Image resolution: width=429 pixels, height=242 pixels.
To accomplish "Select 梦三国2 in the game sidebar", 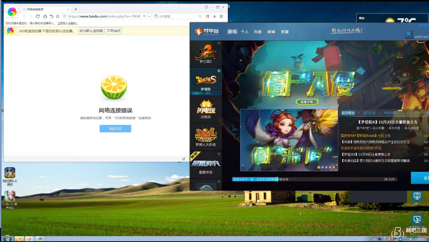I will pyautogui.click(x=206, y=54).
